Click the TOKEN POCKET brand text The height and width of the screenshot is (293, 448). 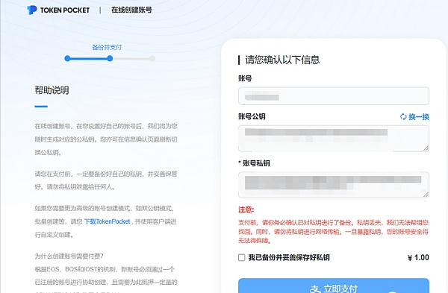pos(65,10)
